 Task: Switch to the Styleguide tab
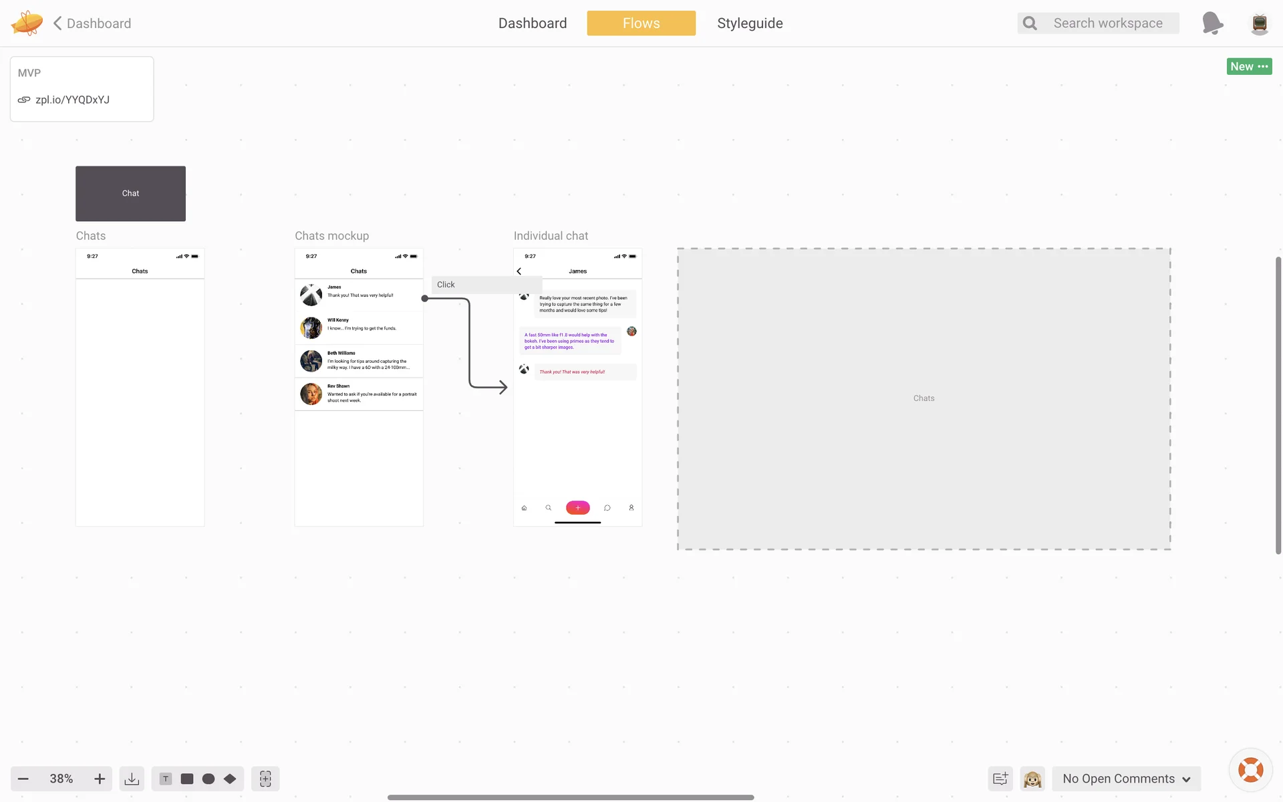coord(750,23)
